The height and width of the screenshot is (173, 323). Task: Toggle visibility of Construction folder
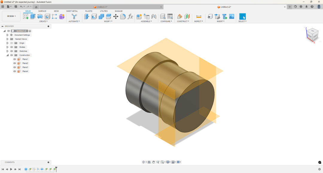click(12, 55)
